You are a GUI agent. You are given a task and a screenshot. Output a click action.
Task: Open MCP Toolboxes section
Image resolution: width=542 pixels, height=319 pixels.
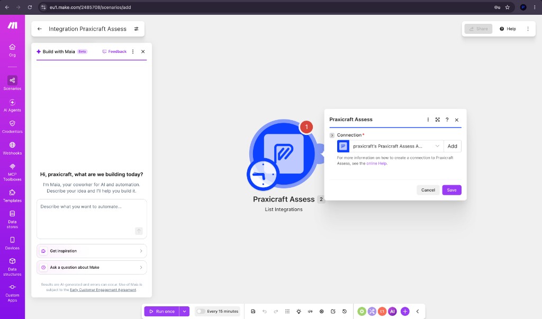click(x=12, y=172)
